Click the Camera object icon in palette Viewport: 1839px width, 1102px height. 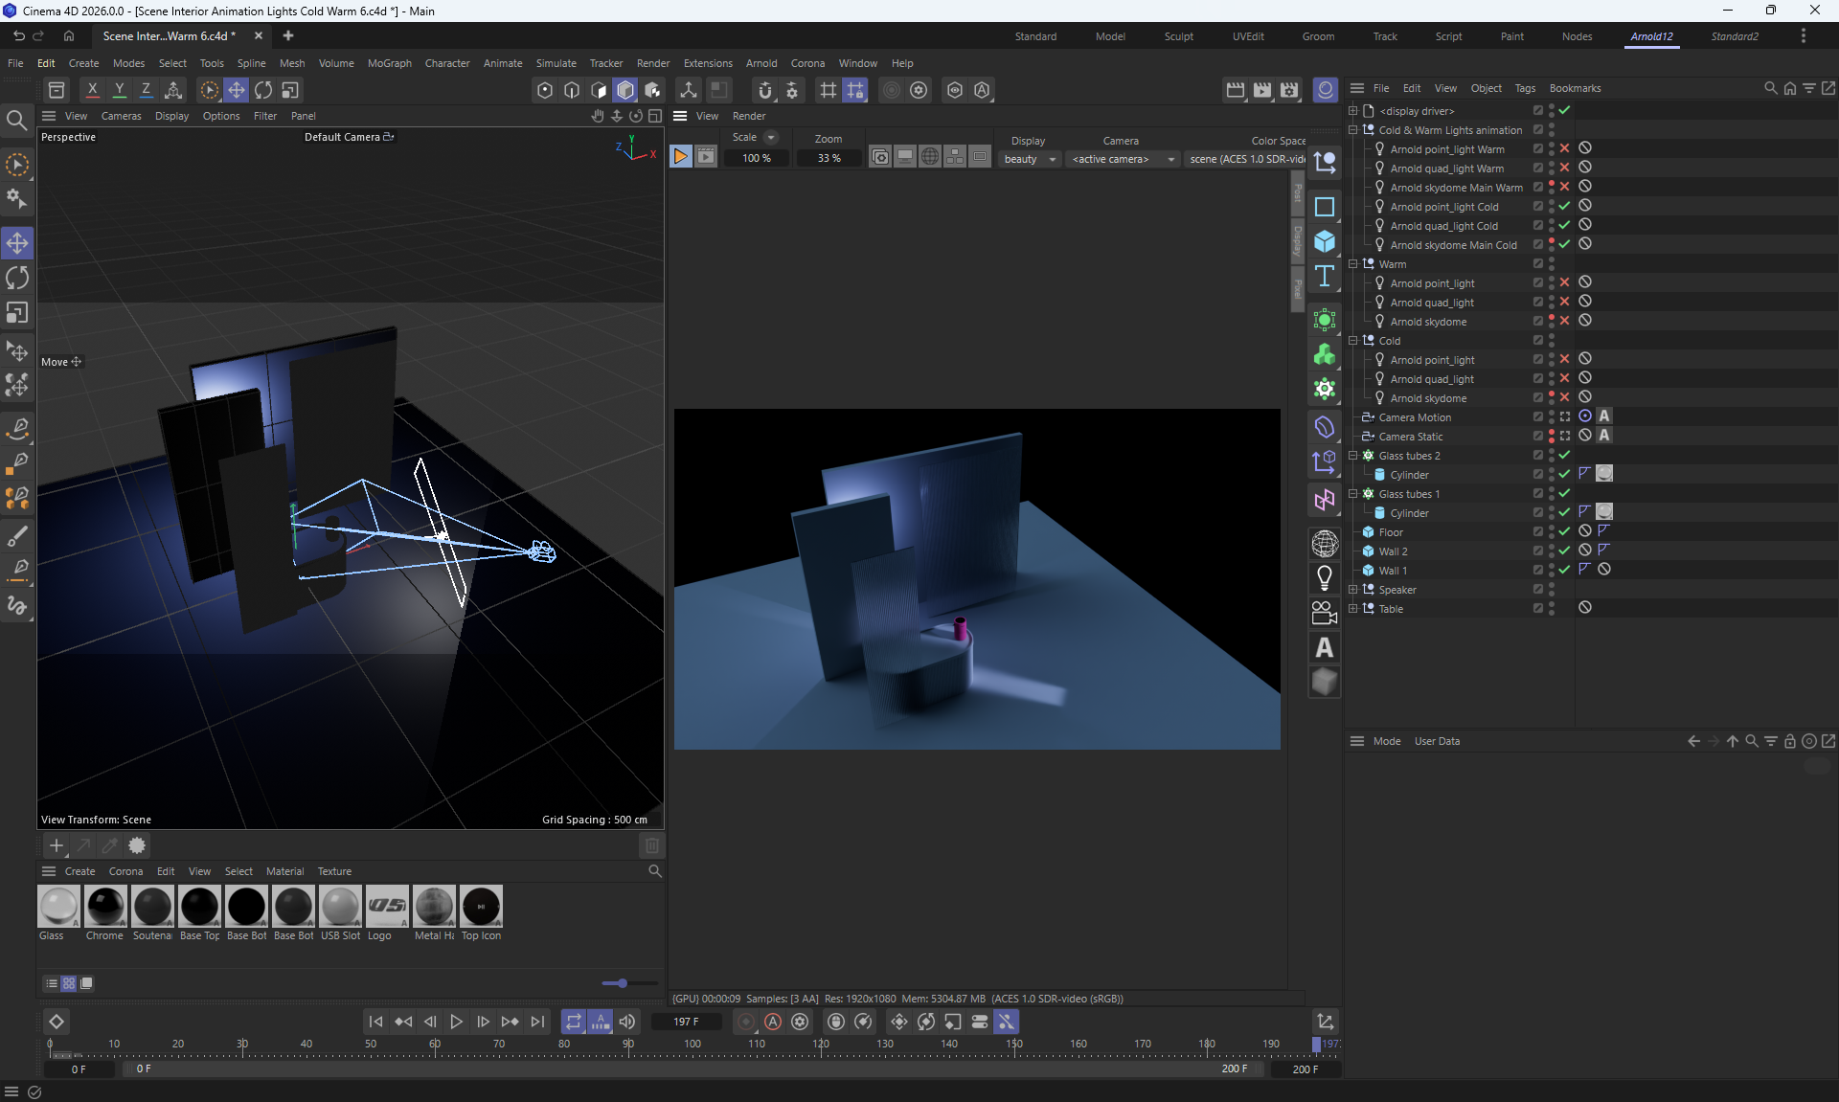[1325, 613]
